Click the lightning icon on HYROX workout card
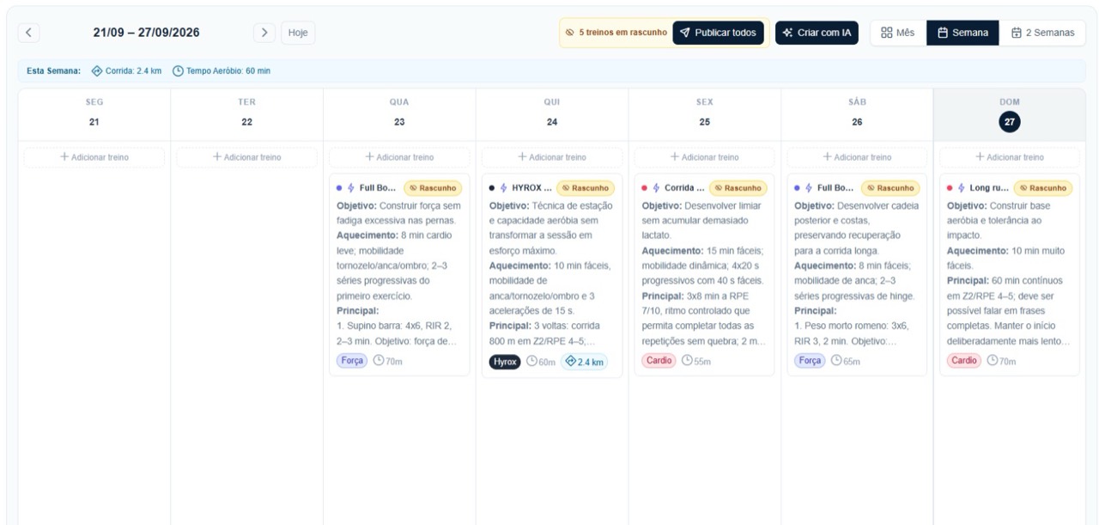Screen dimensions: 1099x525 (503, 187)
